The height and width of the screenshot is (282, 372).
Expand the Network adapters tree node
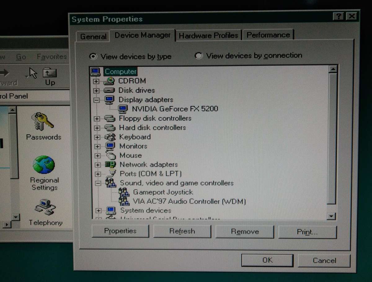tap(97, 164)
